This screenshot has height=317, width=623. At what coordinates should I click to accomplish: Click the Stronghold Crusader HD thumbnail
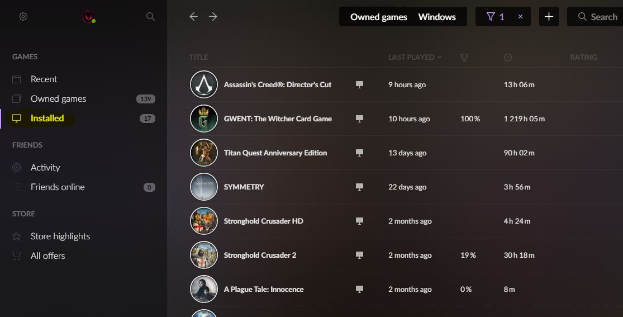point(204,221)
